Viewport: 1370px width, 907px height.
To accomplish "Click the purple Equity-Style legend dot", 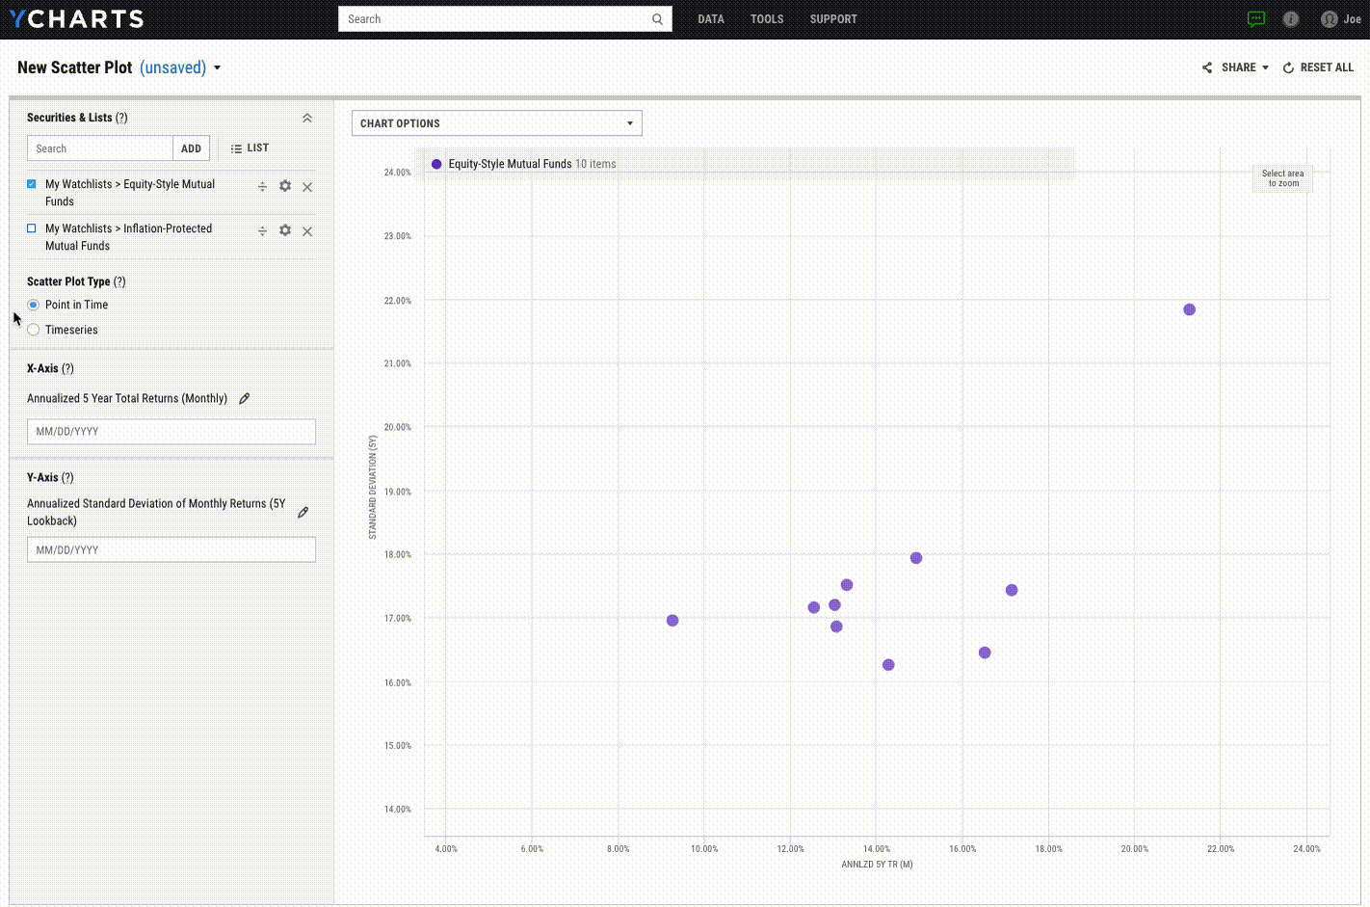I will (436, 164).
